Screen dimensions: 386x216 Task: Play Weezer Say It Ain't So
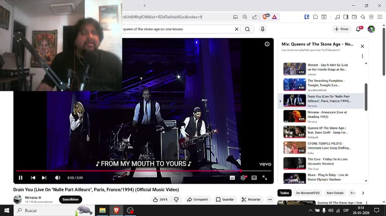tap(321, 69)
